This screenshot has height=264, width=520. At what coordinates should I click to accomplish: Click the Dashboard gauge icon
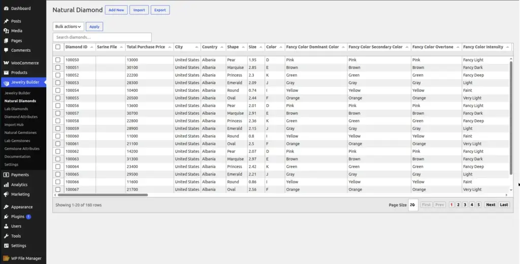coord(6,8)
